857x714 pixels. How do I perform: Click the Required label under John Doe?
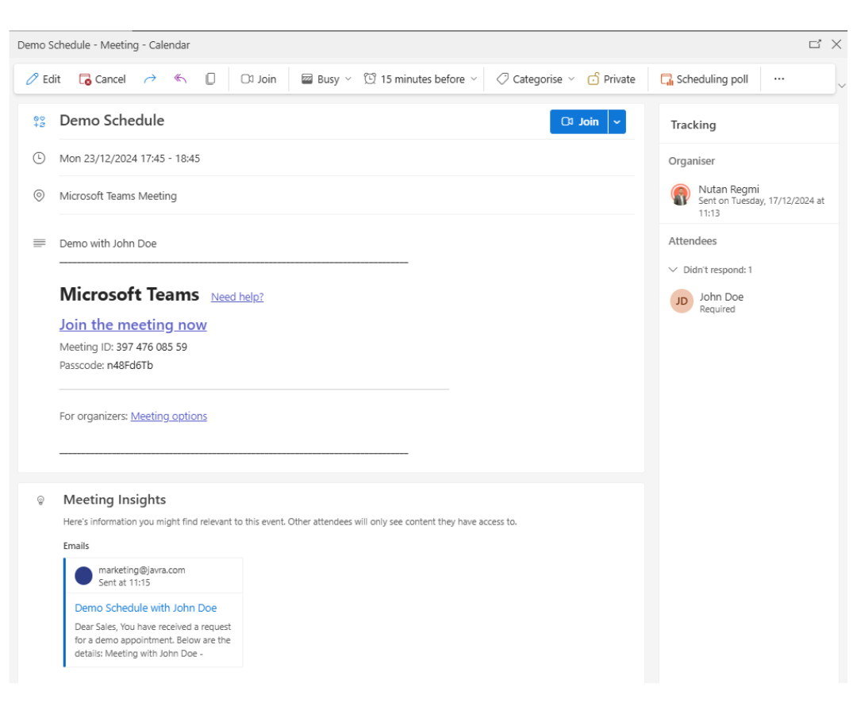pyautogui.click(x=717, y=309)
